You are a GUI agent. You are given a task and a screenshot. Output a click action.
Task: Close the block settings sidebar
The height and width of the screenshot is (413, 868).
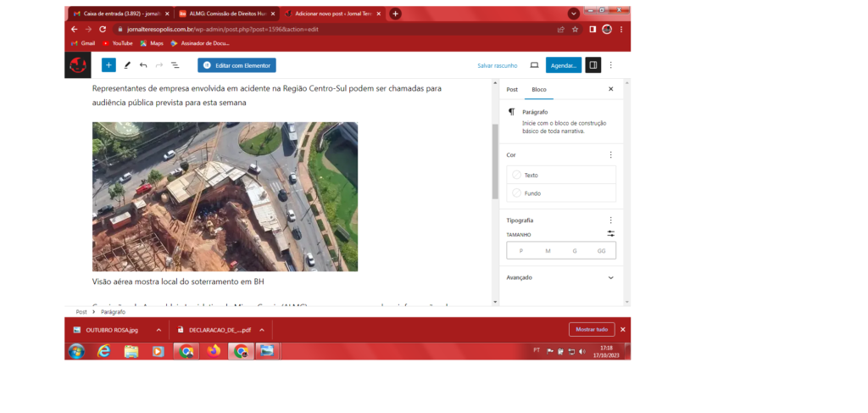click(x=611, y=89)
